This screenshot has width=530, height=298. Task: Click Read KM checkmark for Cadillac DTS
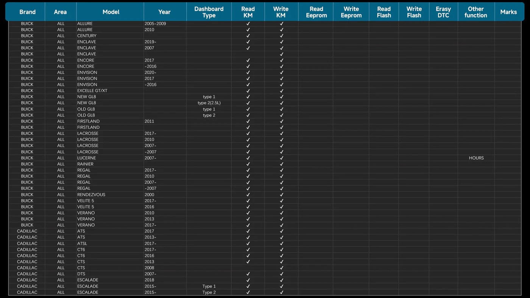point(248,274)
